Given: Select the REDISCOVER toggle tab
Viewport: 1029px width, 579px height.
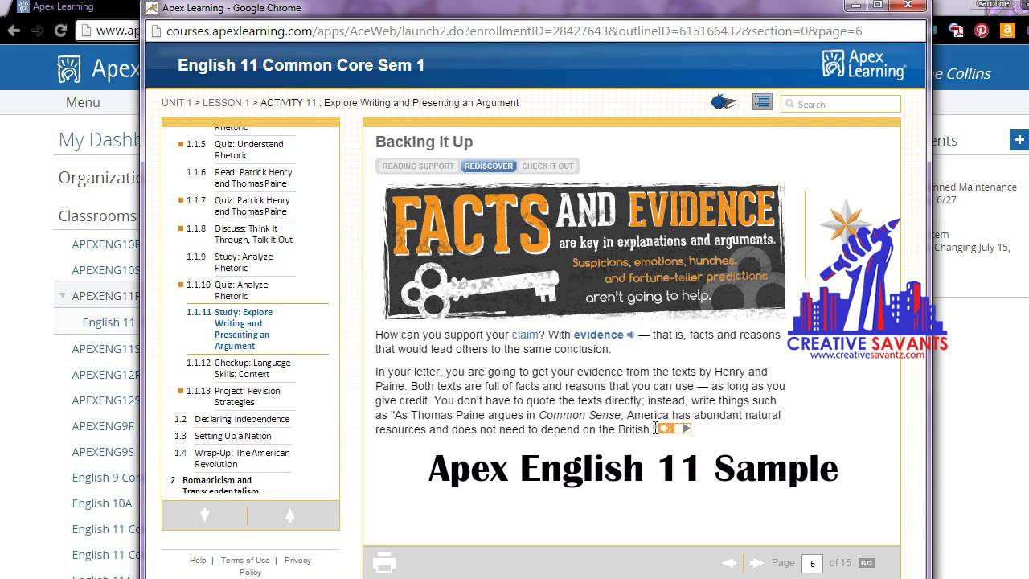Looking at the screenshot, I should [x=488, y=166].
